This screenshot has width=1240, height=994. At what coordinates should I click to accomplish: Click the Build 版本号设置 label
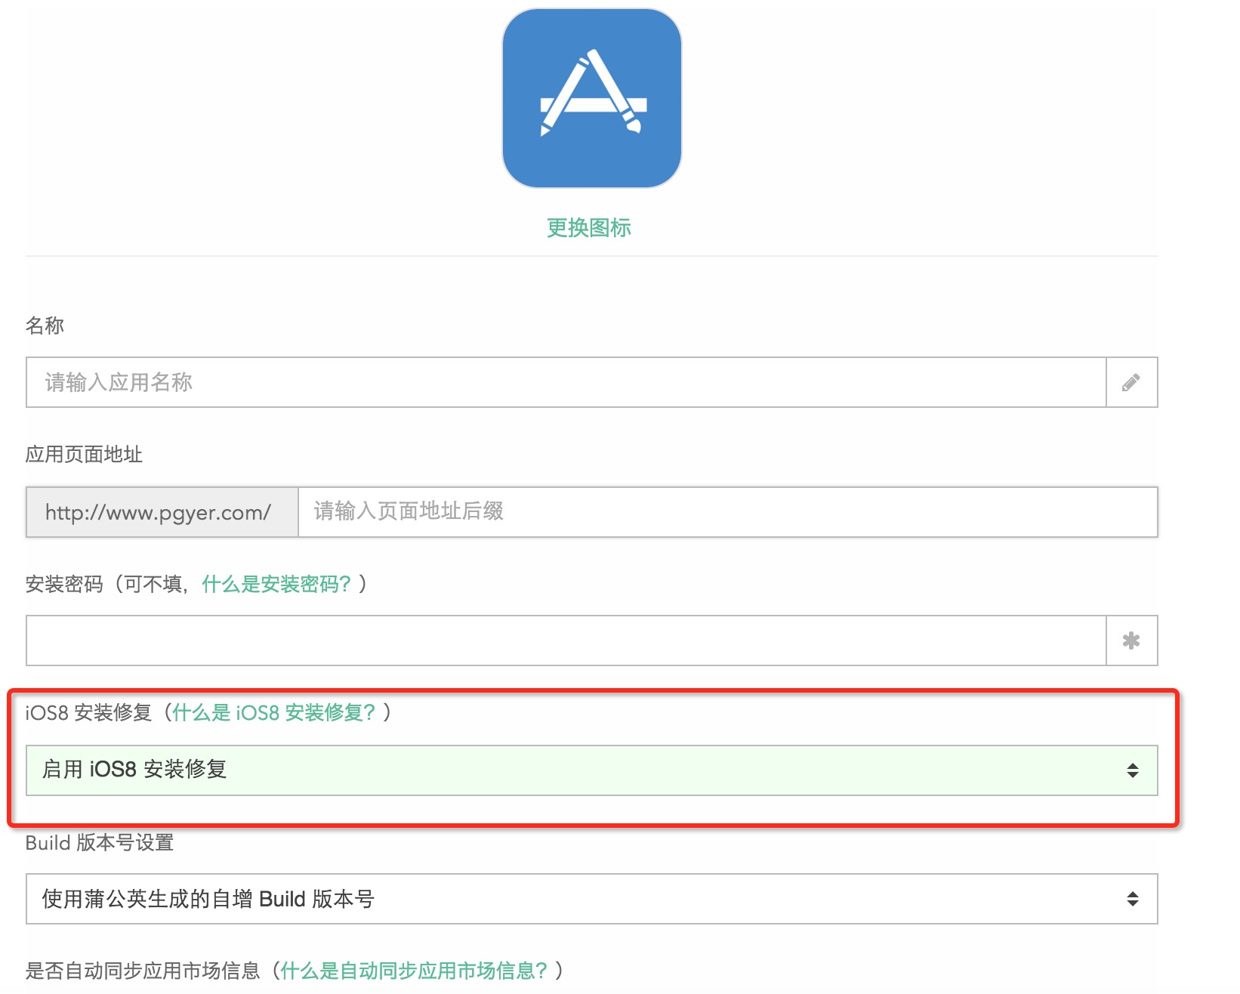pyautogui.click(x=100, y=842)
